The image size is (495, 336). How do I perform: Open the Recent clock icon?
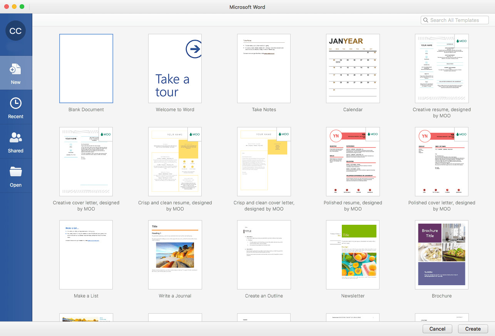[16, 103]
